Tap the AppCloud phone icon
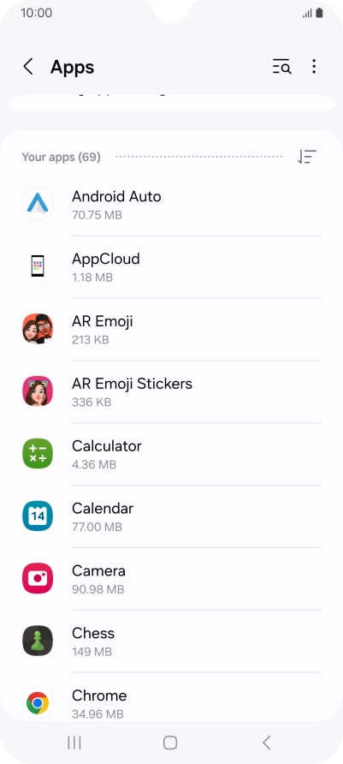Viewport: 343px width, 764px height. point(38,266)
